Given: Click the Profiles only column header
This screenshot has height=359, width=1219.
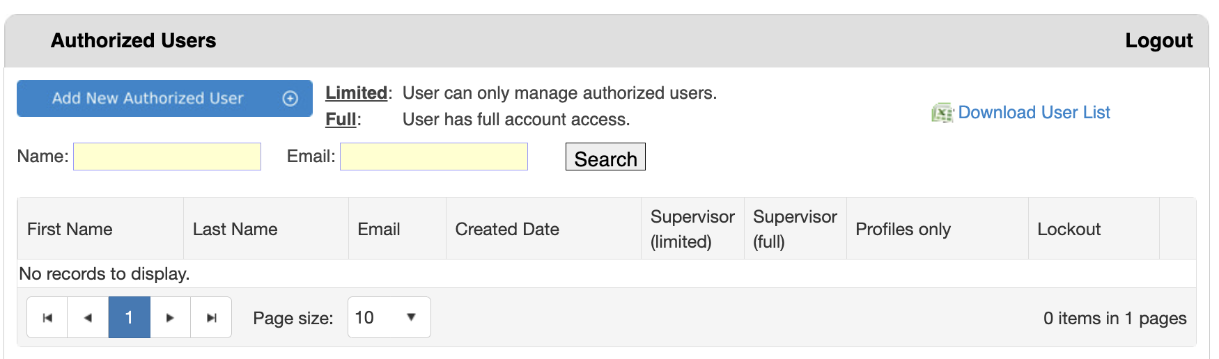Looking at the screenshot, I should click(903, 229).
